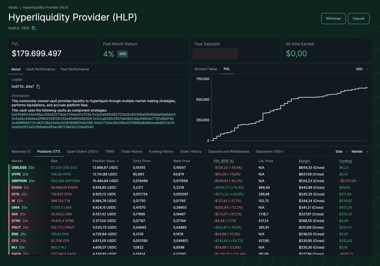The height and width of the screenshot is (266, 380).
Task: Open the 30D time range dropdown
Action: tap(362, 69)
